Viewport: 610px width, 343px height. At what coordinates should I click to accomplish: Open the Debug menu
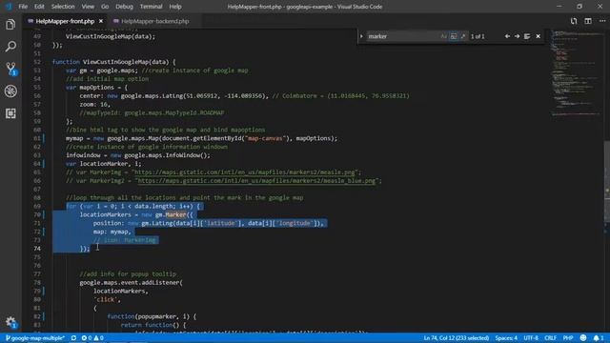(x=125, y=7)
